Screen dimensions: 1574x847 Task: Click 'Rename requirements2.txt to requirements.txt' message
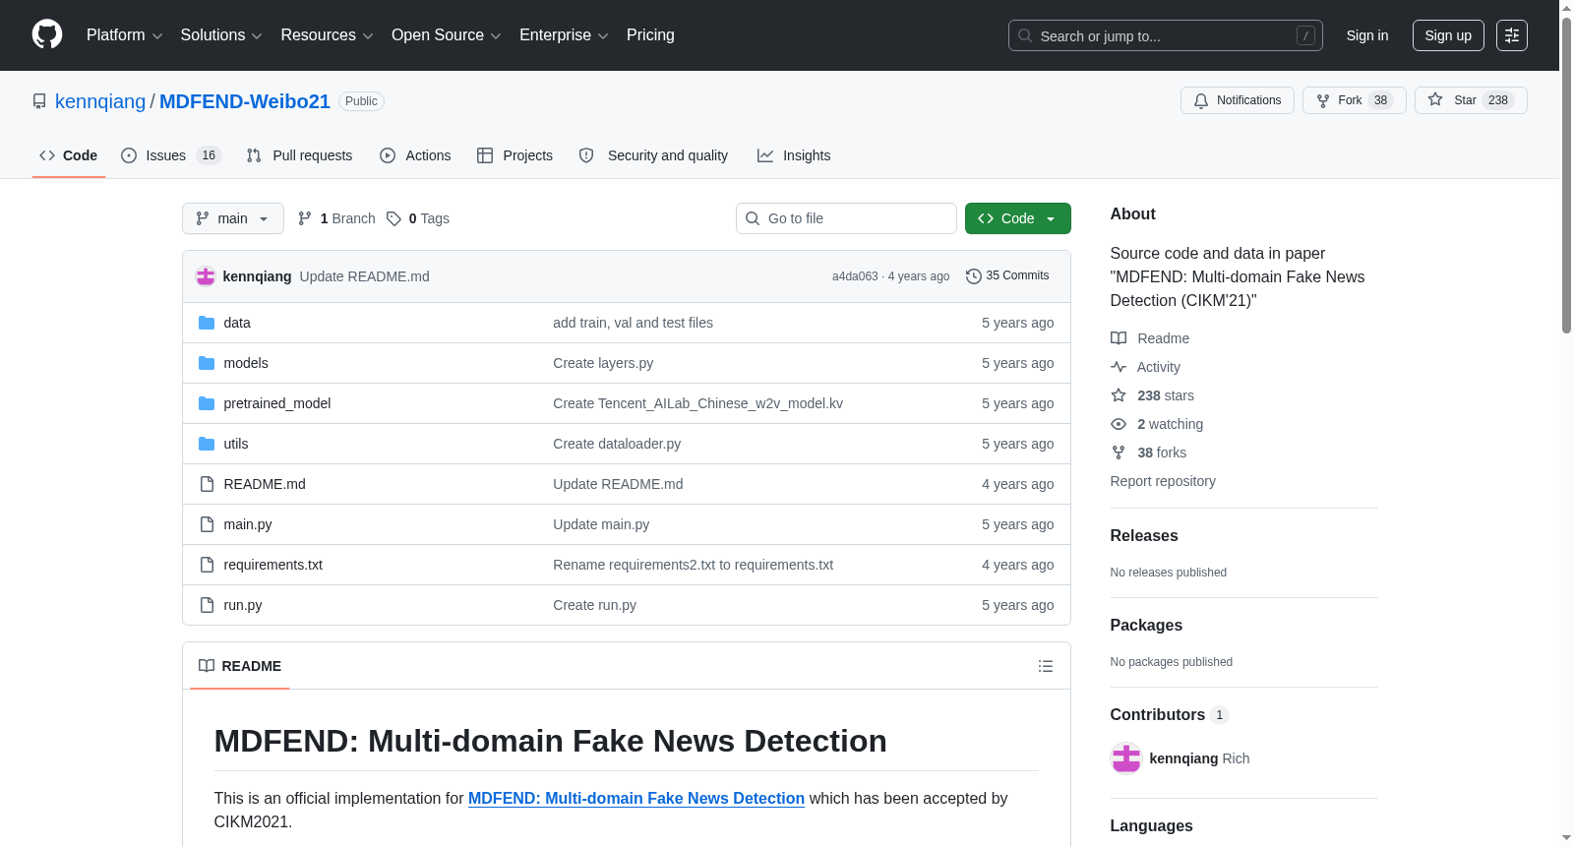click(x=693, y=565)
